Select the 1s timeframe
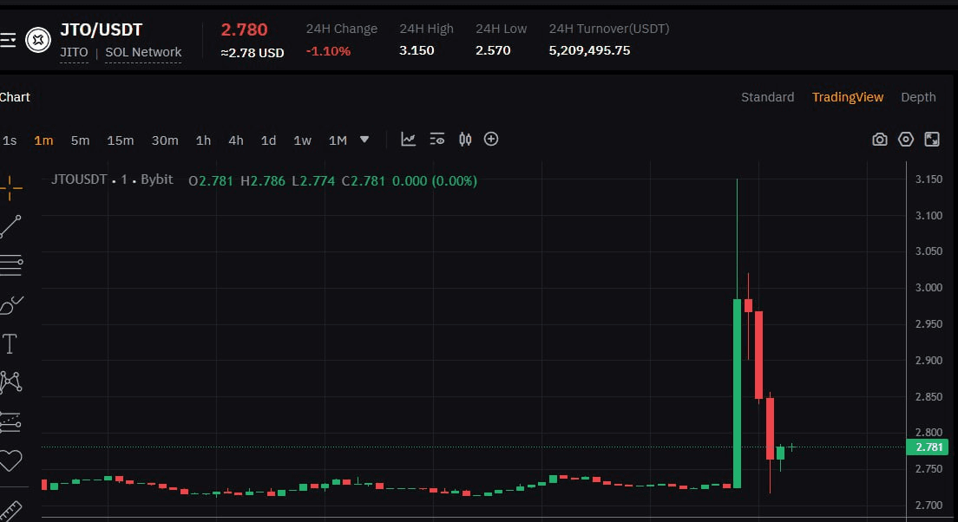Image resolution: width=958 pixels, height=522 pixels. (10, 140)
